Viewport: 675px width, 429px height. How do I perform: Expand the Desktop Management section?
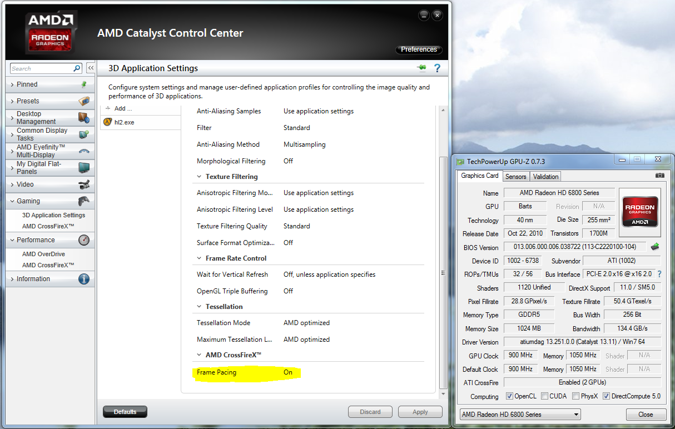tap(12, 118)
